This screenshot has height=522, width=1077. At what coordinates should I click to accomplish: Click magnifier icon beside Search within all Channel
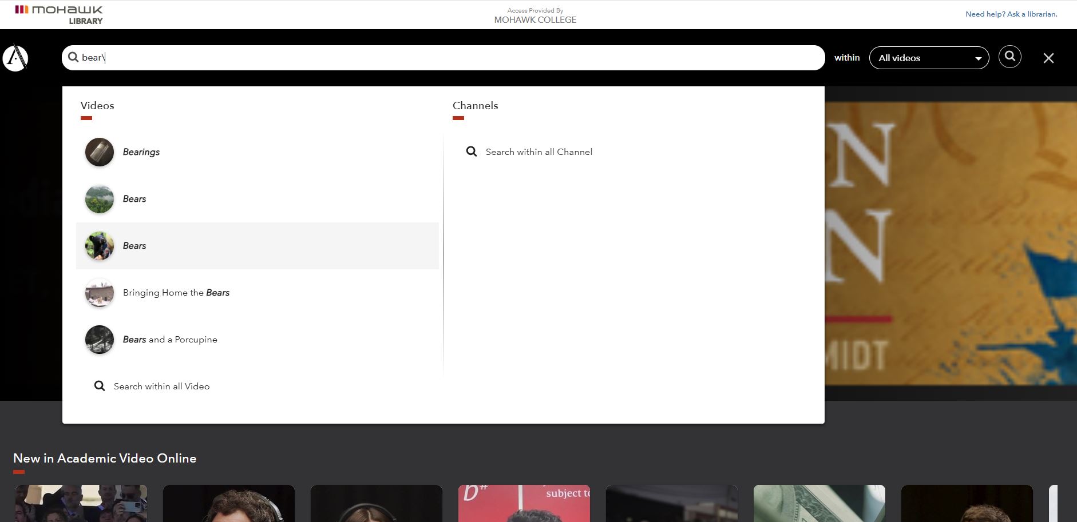[472, 152]
